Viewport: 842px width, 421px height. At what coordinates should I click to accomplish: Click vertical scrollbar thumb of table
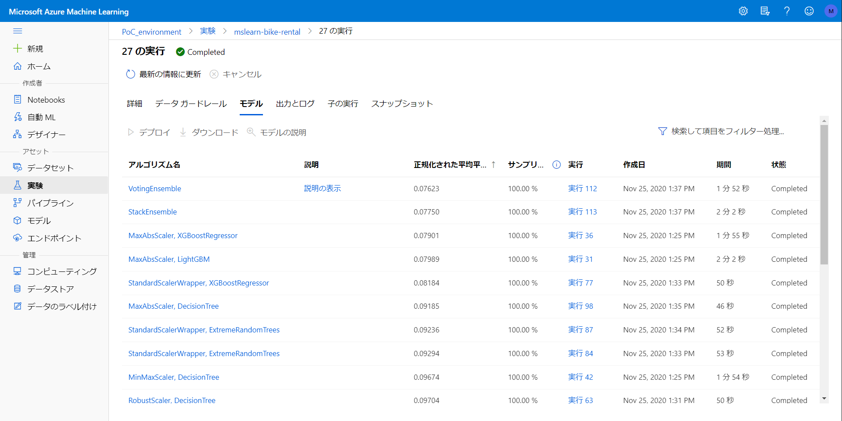point(824,195)
